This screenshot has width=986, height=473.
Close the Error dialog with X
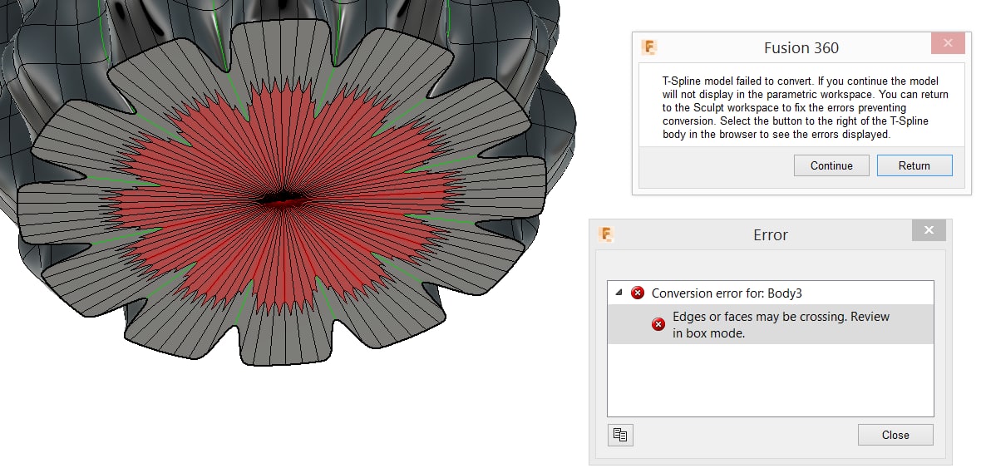click(928, 230)
